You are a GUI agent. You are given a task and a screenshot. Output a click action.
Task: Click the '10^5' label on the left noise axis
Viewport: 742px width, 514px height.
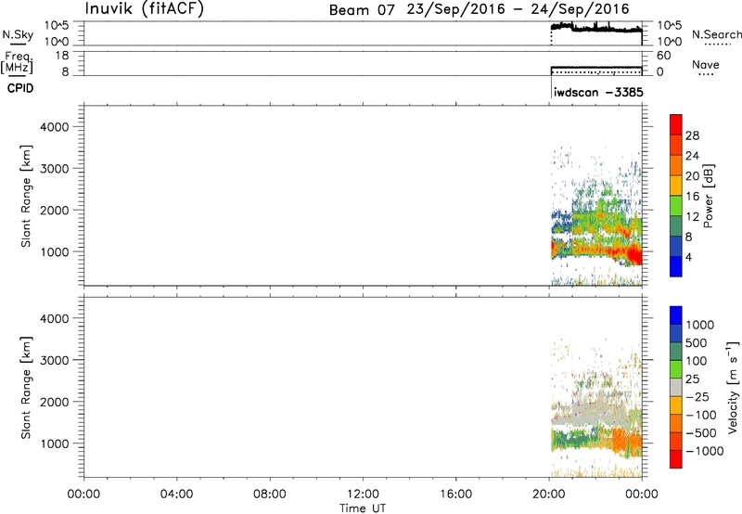pos(57,26)
